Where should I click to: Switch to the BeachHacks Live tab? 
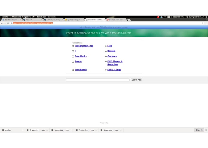[11, 20]
